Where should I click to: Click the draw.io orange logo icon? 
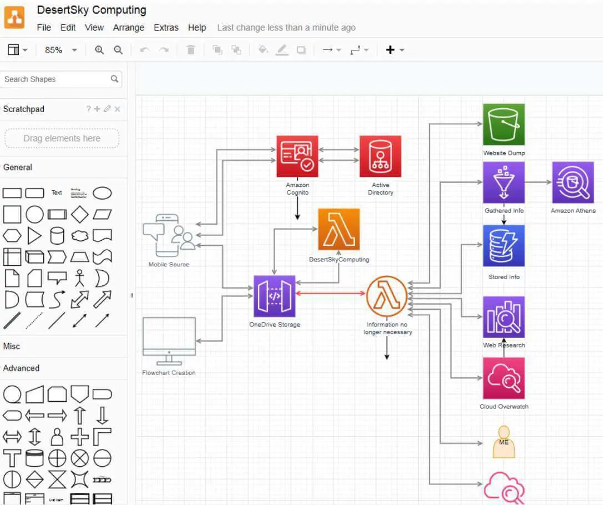click(x=14, y=17)
